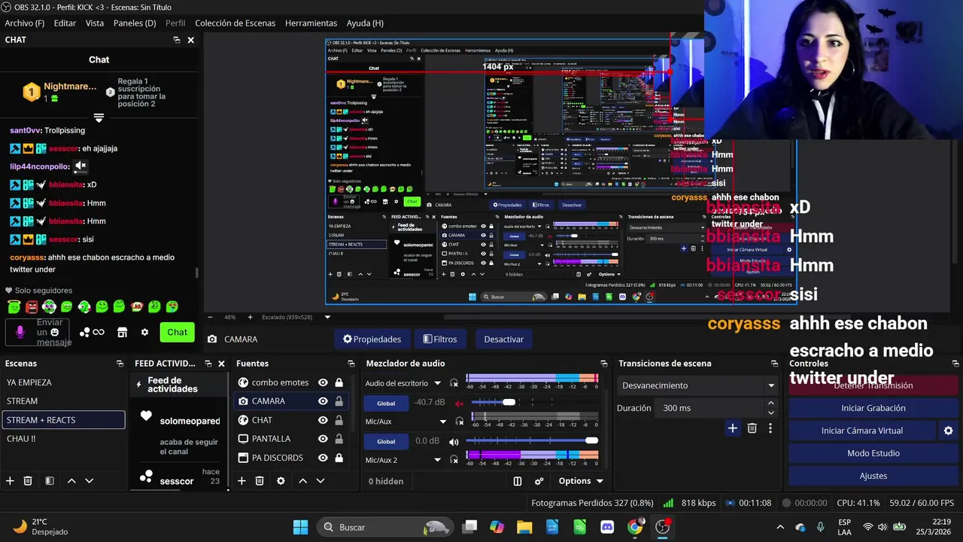Open the Colección de Escenas menu
963x542 pixels.
[x=235, y=23]
